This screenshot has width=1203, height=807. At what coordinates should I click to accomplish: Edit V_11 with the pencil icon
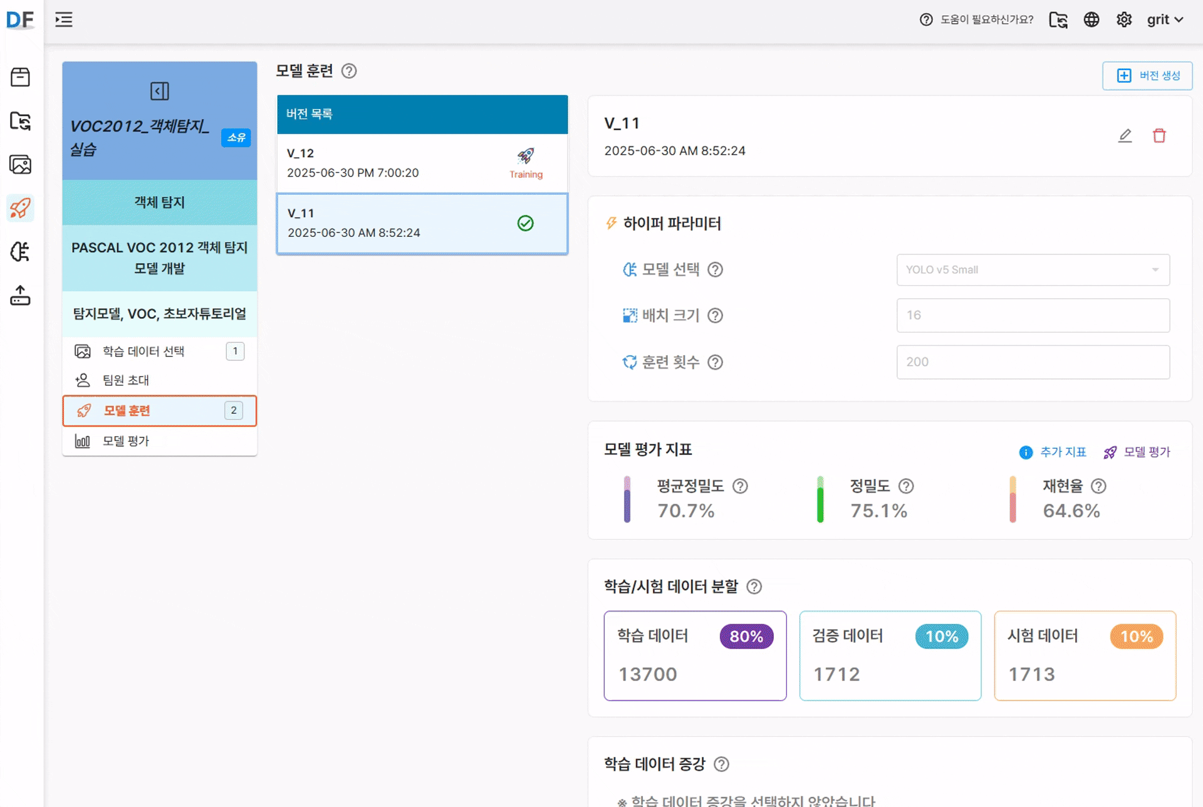[x=1125, y=135]
